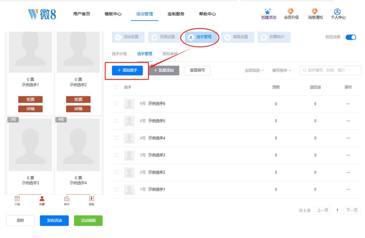This screenshot has width=365, height=238.
Task: Tick the checkbox for 示例选手3
Action: coord(116,155)
